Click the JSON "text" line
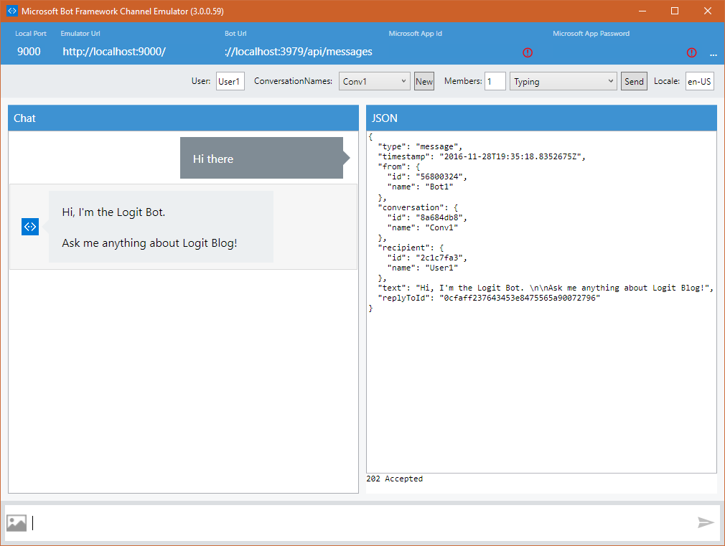This screenshot has height=546, width=725. pos(546,288)
